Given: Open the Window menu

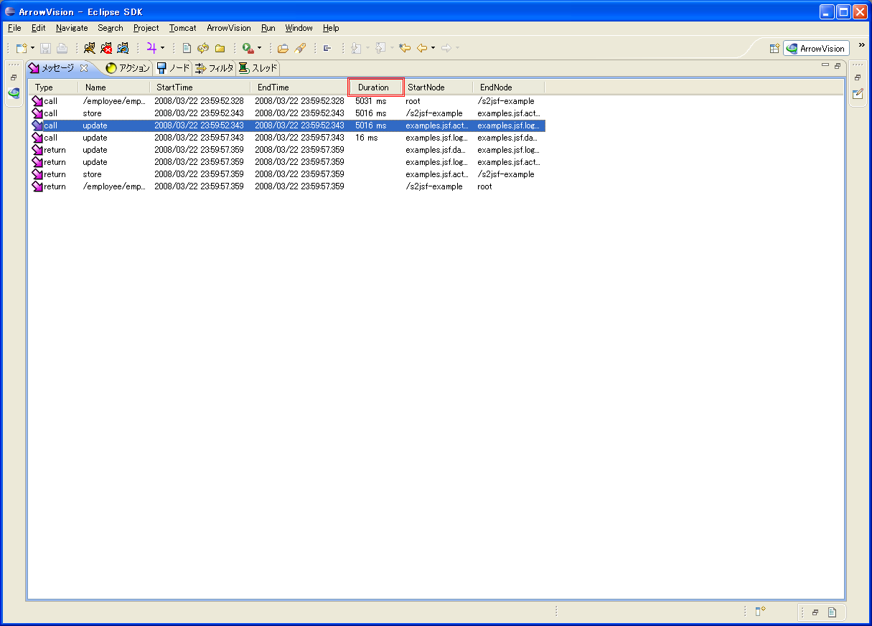Looking at the screenshot, I should [x=299, y=28].
